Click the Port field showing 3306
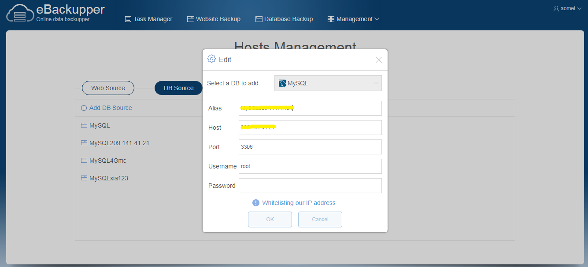Image resolution: width=588 pixels, height=267 pixels. click(310, 147)
